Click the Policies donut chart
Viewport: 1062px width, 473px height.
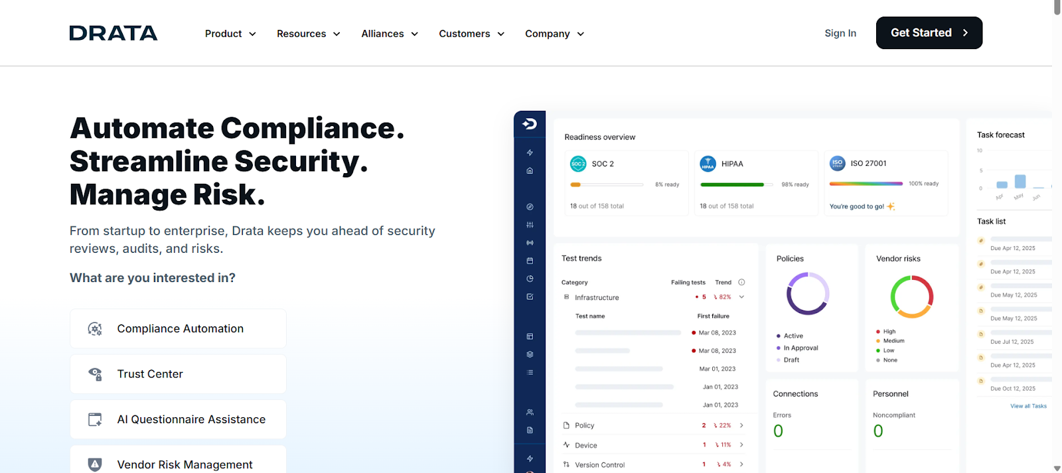tap(808, 293)
